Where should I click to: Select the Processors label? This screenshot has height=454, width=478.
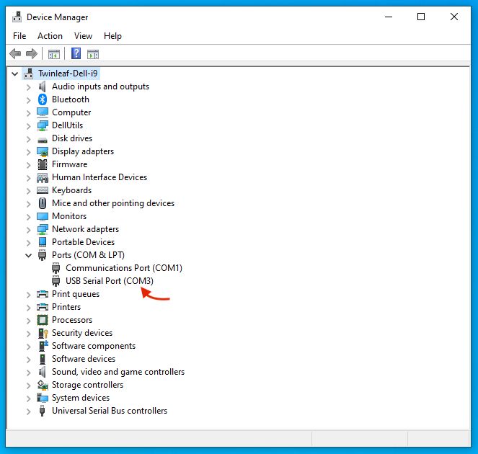tap(72, 320)
